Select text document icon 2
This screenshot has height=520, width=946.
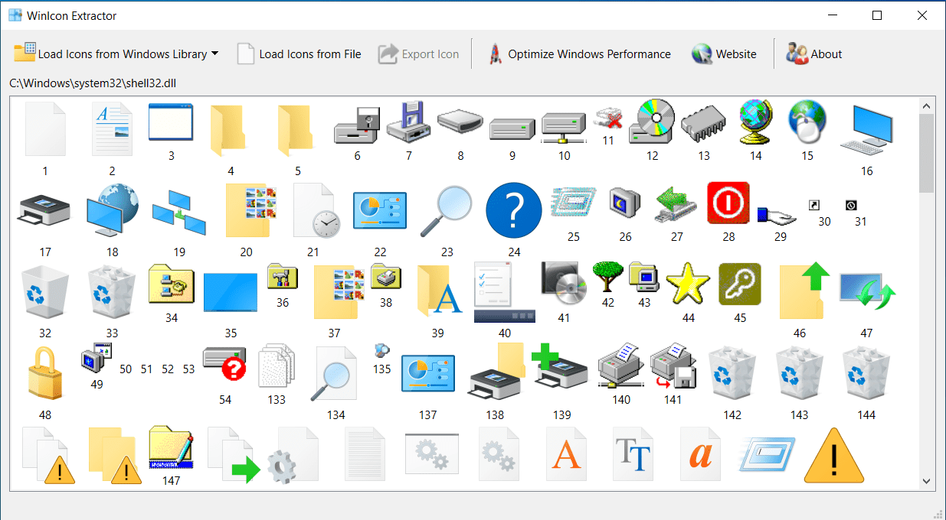112,130
